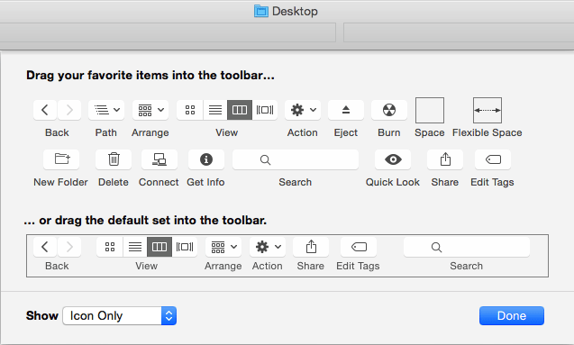Click the 'Burn' label
574x345 pixels.
pyautogui.click(x=389, y=132)
